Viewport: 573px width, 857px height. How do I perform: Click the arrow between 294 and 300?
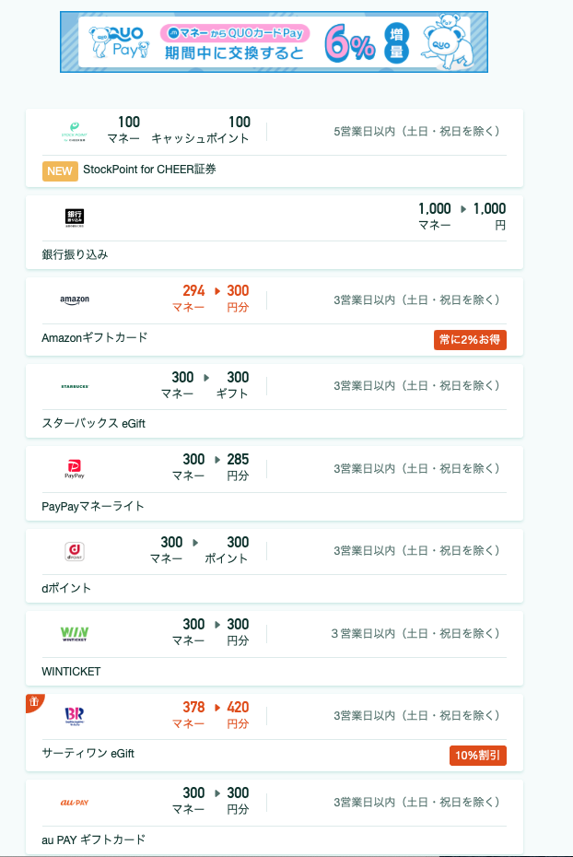point(217,291)
